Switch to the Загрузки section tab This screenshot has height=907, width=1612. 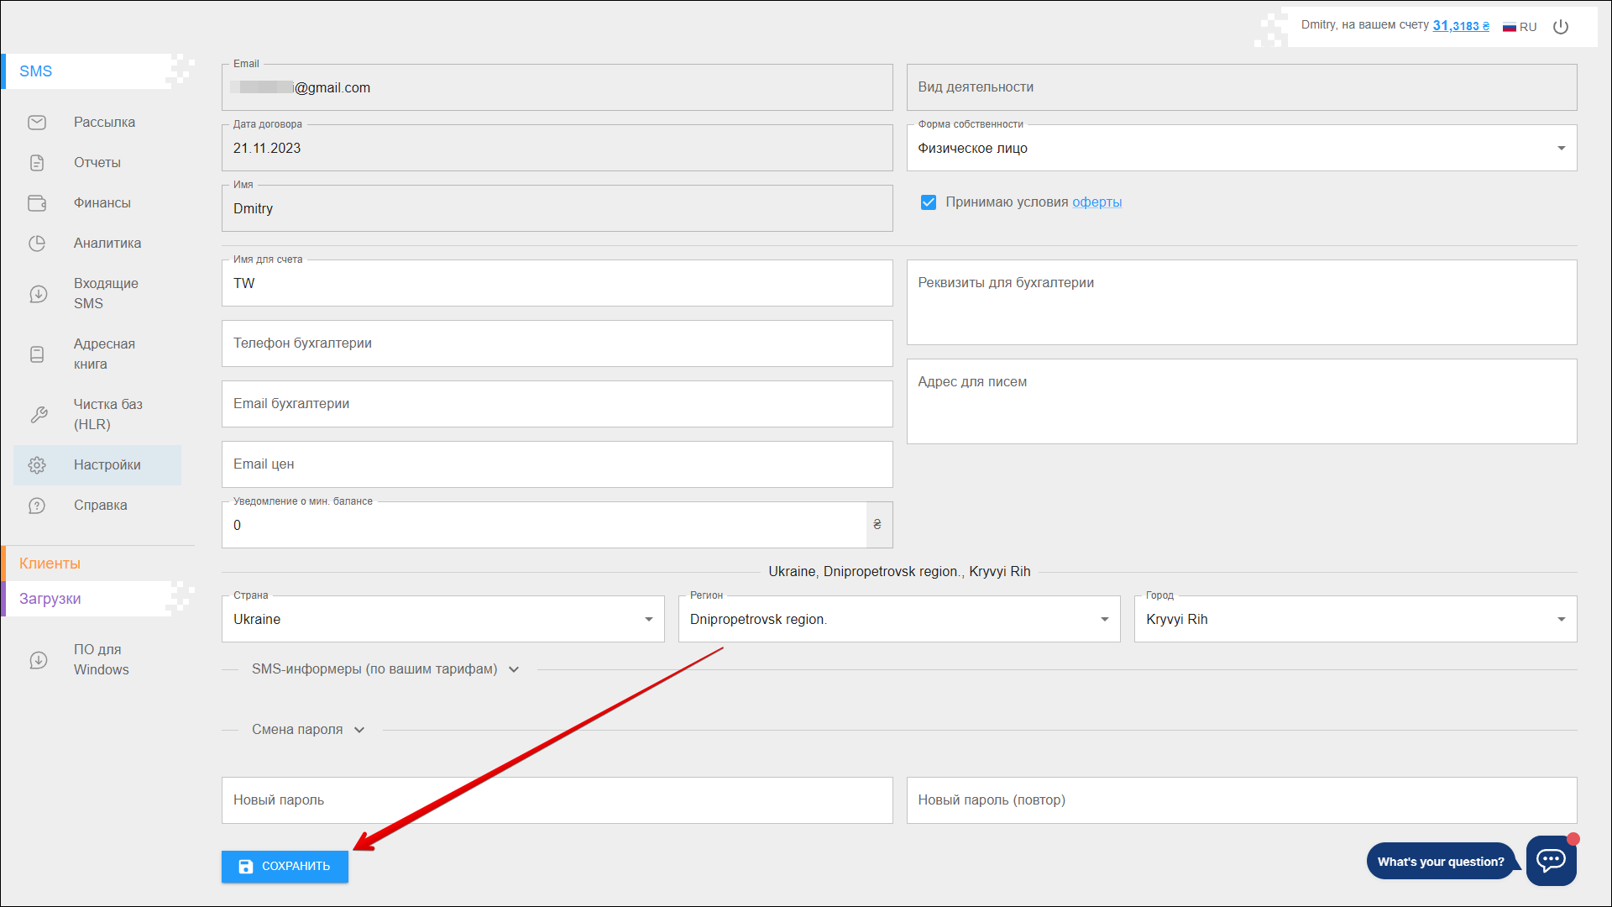[50, 599]
